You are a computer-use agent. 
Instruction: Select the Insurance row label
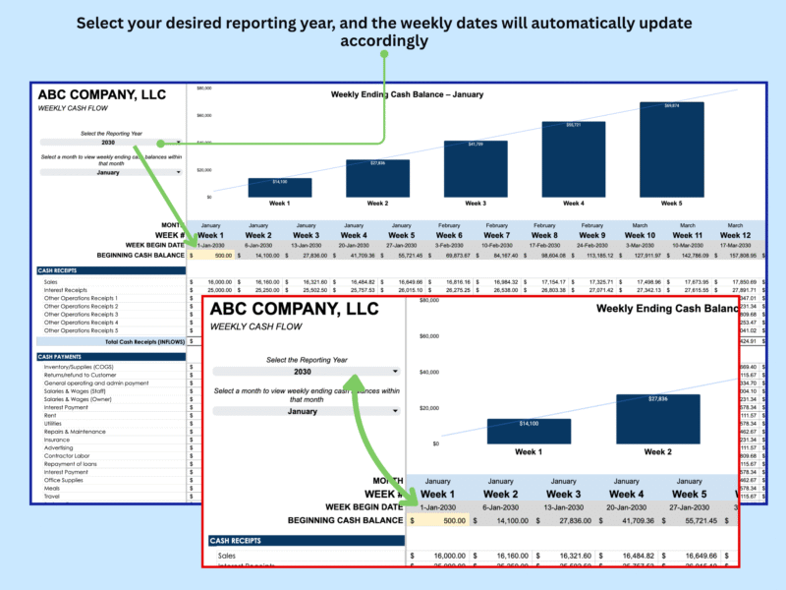(x=57, y=440)
